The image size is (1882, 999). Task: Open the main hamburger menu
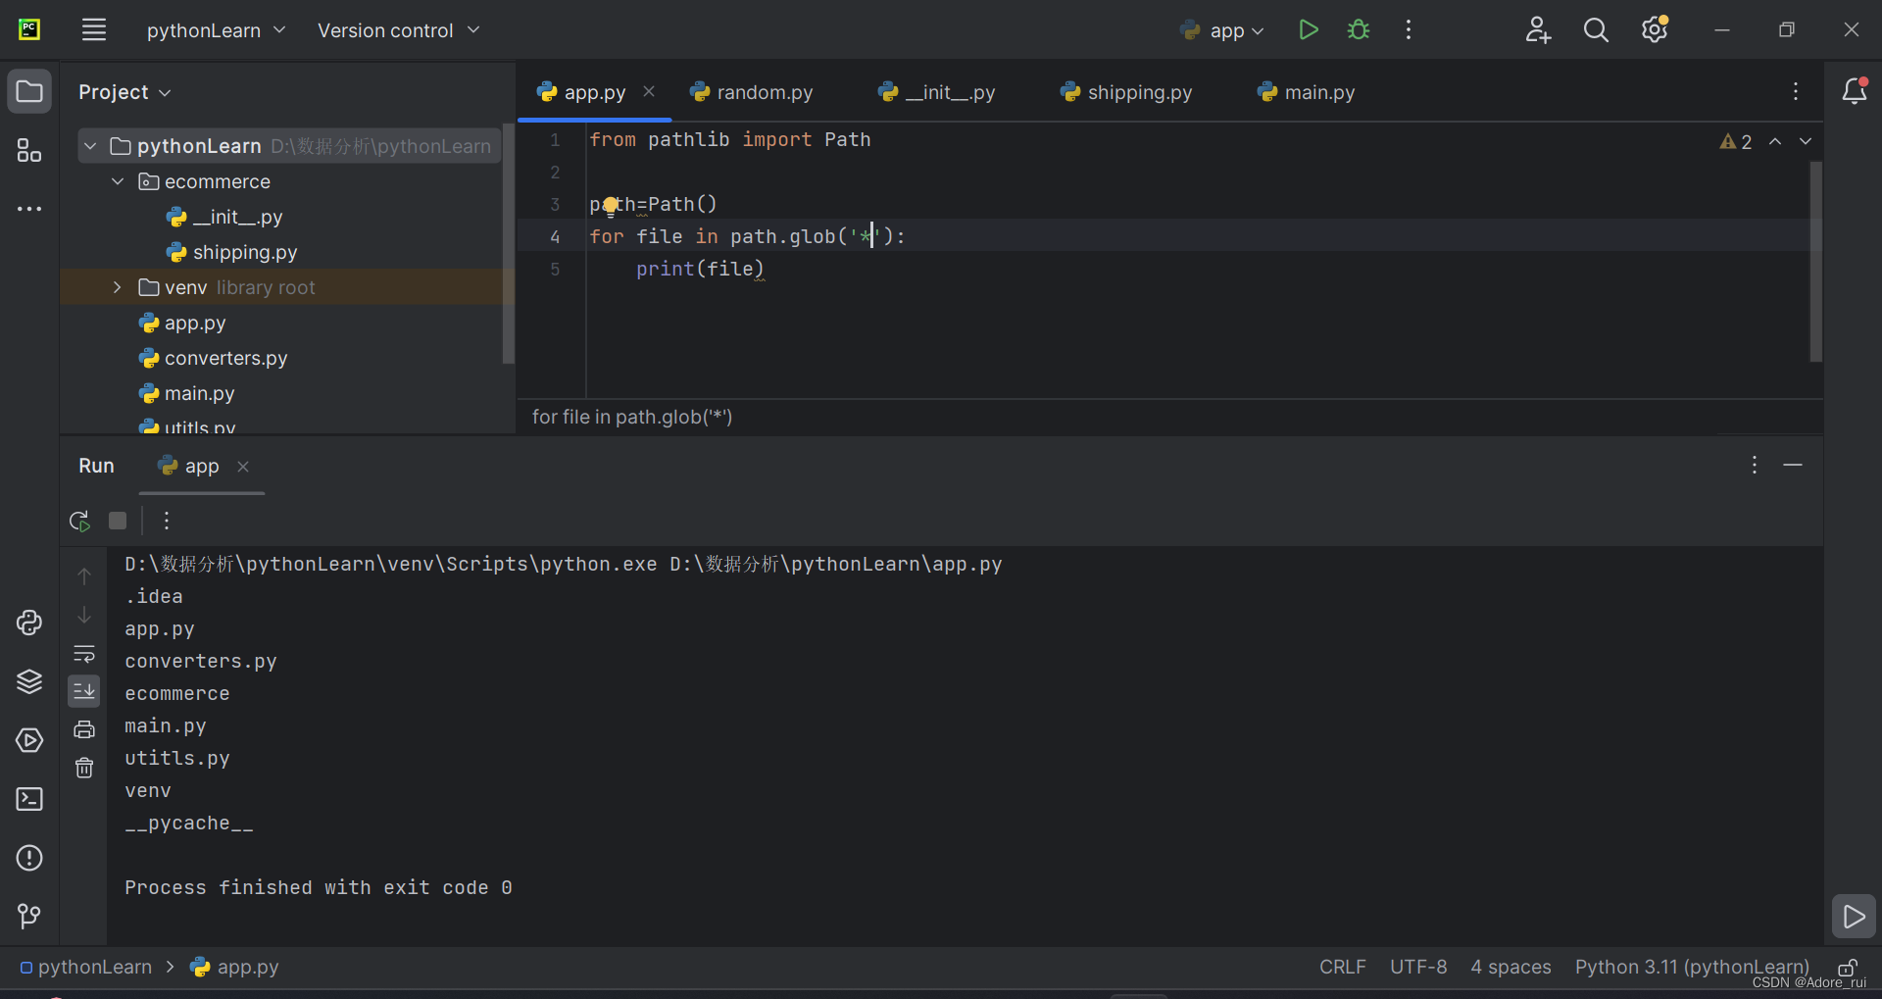coord(94,29)
